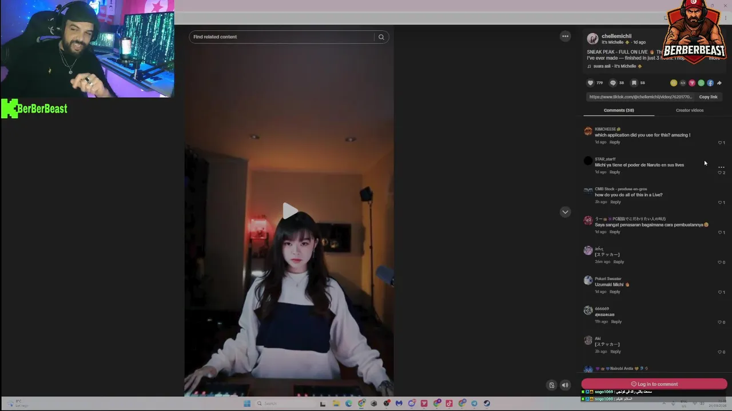The height and width of the screenshot is (411, 732).
Task: Play the paused video
Action: pyautogui.click(x=289, y=211)
